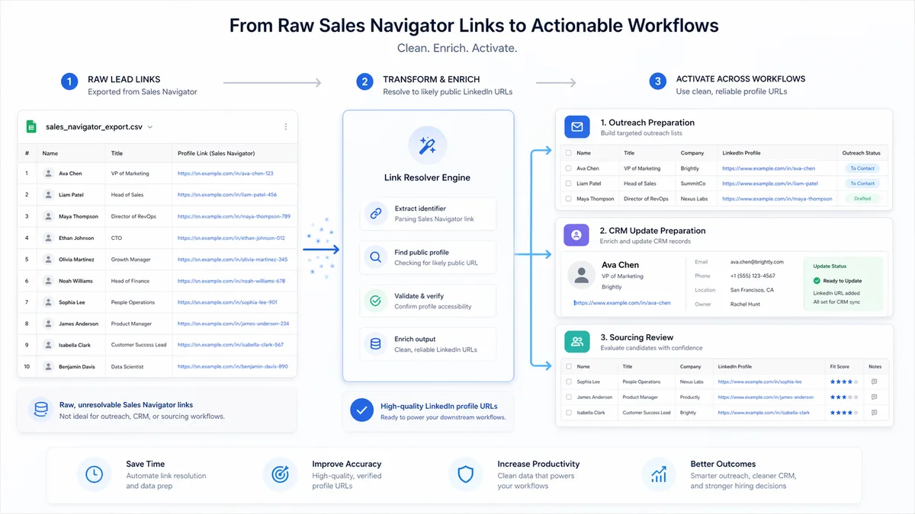This screenshot has width=915, height=514.
Task: Select the Extract identifier link icon
Action: coord(375,214)
